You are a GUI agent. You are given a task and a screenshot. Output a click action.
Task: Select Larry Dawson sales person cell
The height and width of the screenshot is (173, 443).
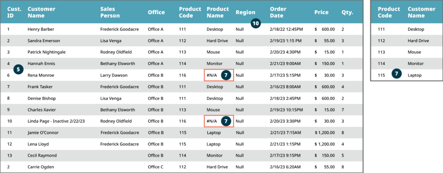tap(114, 75)
